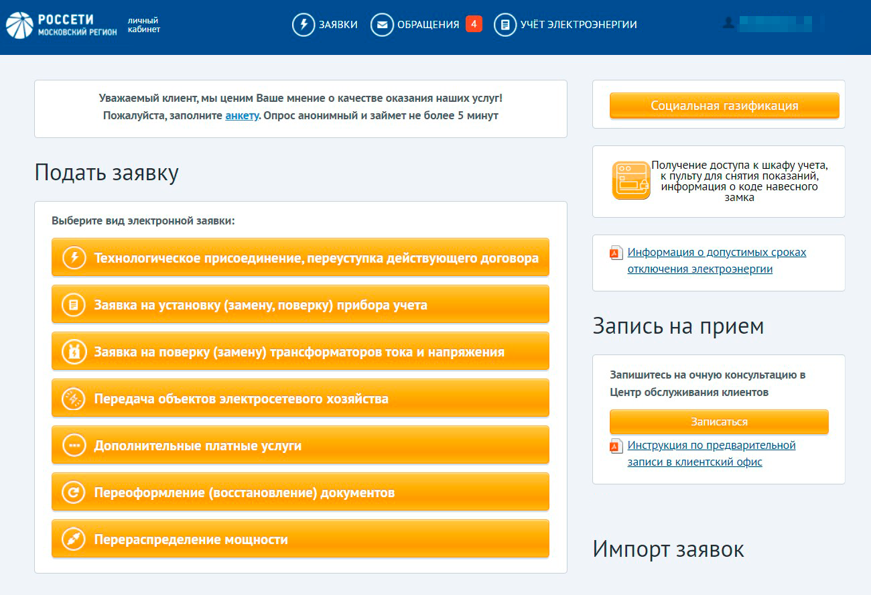Click the Записаться button

[719, 422]
